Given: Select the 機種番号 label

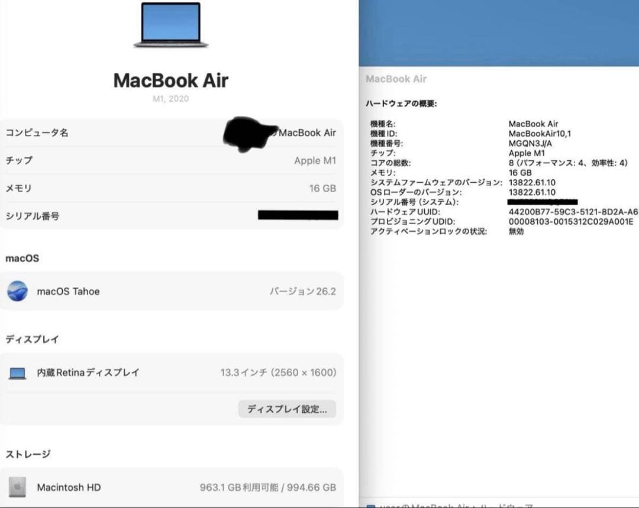Looking at the screenshot, I should 386,143.
